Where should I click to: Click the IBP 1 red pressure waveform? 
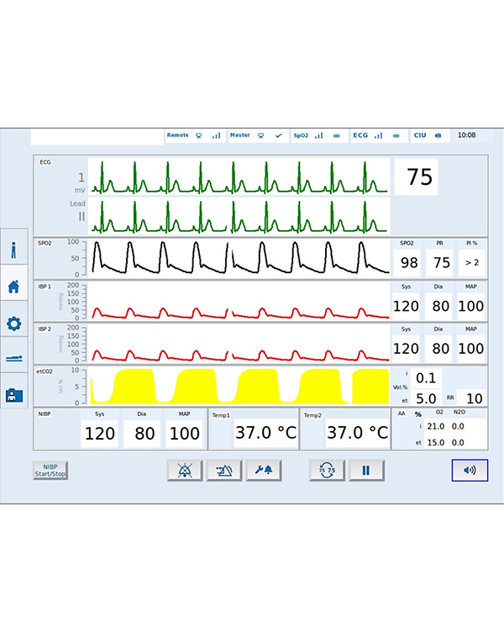click(239, 302)
